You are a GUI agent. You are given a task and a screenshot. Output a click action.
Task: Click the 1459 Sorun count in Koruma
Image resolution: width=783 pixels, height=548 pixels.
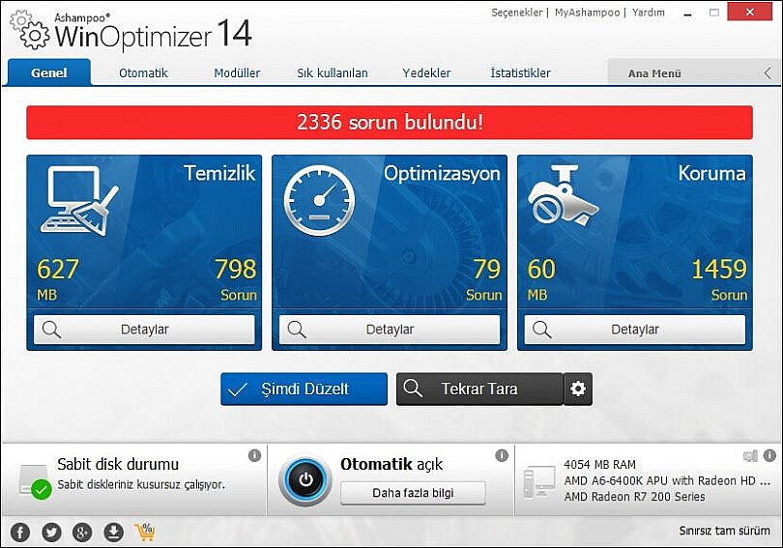tap(719, 278)
